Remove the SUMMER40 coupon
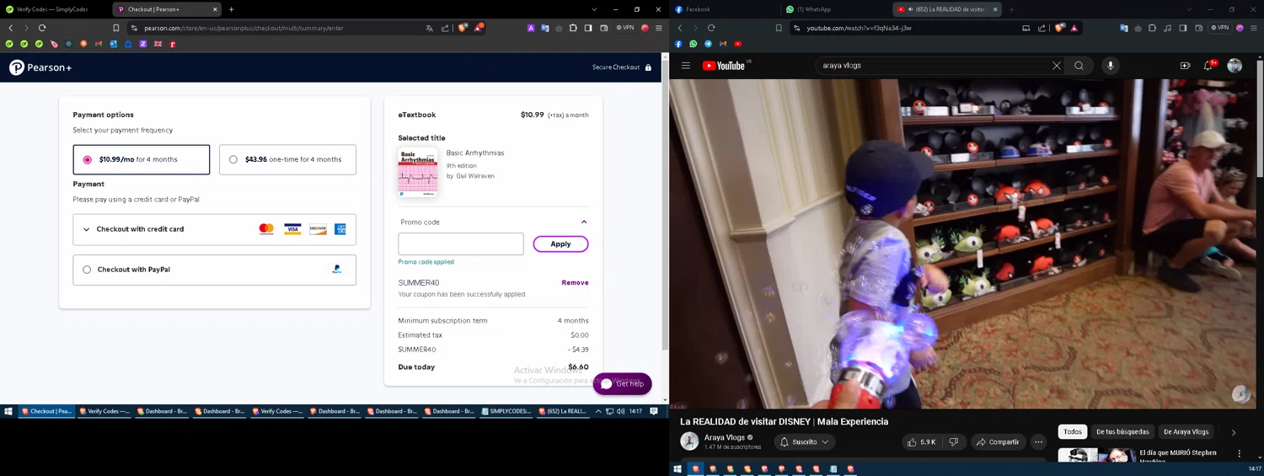The height and width of the screenshot is (476, 1264). (x=575, y=283)
